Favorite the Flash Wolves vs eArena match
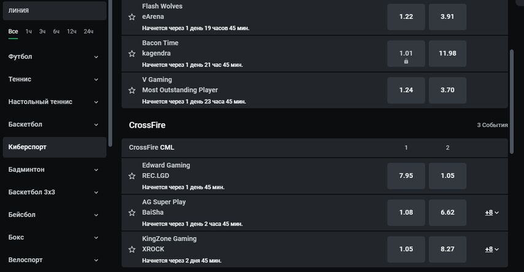Screen dimensions: 524x272 click(x=132, y=17)
